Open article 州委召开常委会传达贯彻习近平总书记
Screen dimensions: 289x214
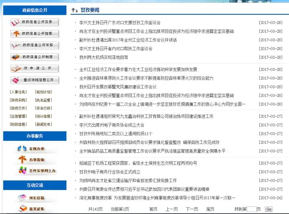point(144,189)
